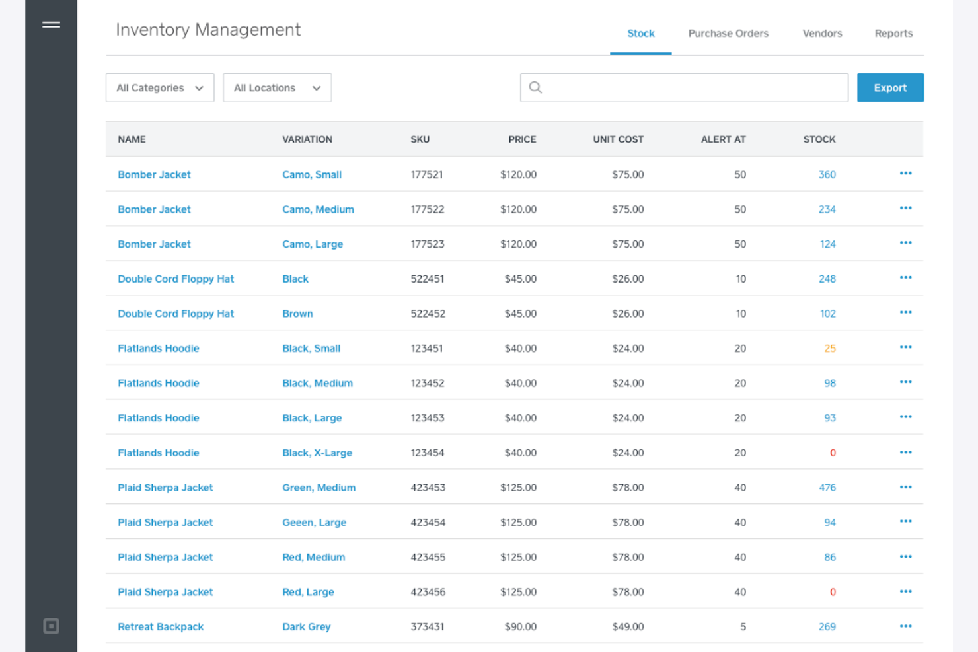Image resolution: width=978 pixels, height=652 pixels.
Task: Open the All Locations dropdown
Action: point(277,87)
